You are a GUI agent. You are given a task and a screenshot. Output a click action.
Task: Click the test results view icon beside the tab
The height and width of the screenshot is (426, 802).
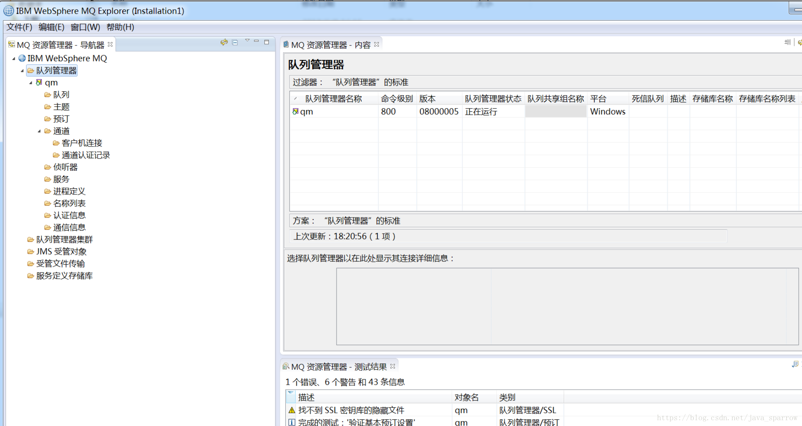click(286, 367)
